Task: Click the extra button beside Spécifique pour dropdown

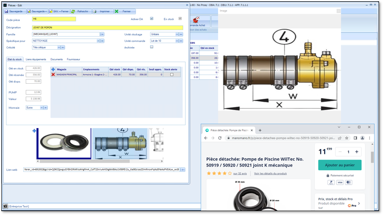Action: (x=102, y=41)
